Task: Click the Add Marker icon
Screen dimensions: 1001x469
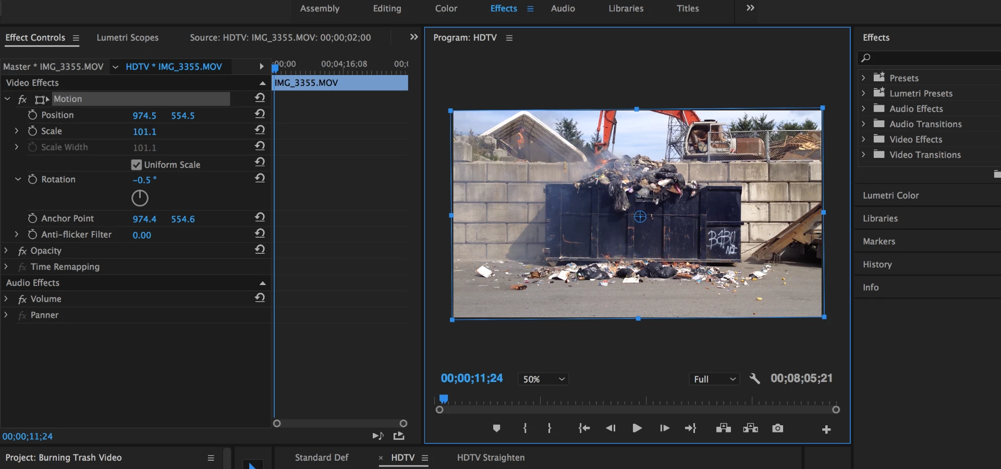Action: [x=496, y=428]
